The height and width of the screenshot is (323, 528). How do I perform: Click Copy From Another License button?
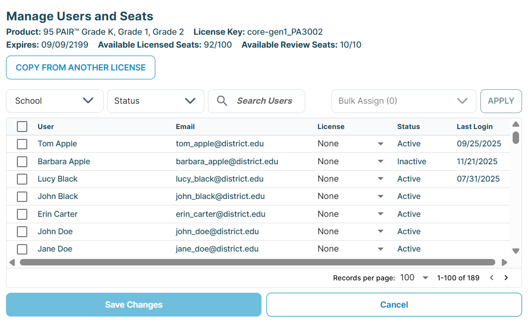[x=80, y=67]
